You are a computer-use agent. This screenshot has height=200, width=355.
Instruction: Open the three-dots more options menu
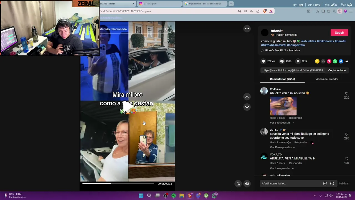pyautogui.click(x=247, y=29)
